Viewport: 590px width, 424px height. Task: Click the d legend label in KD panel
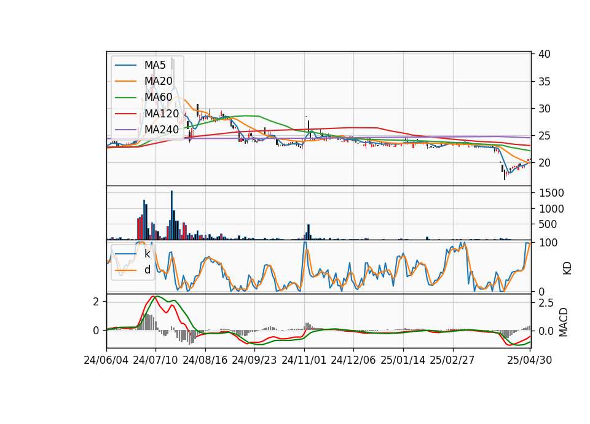(x=147, y=270)
